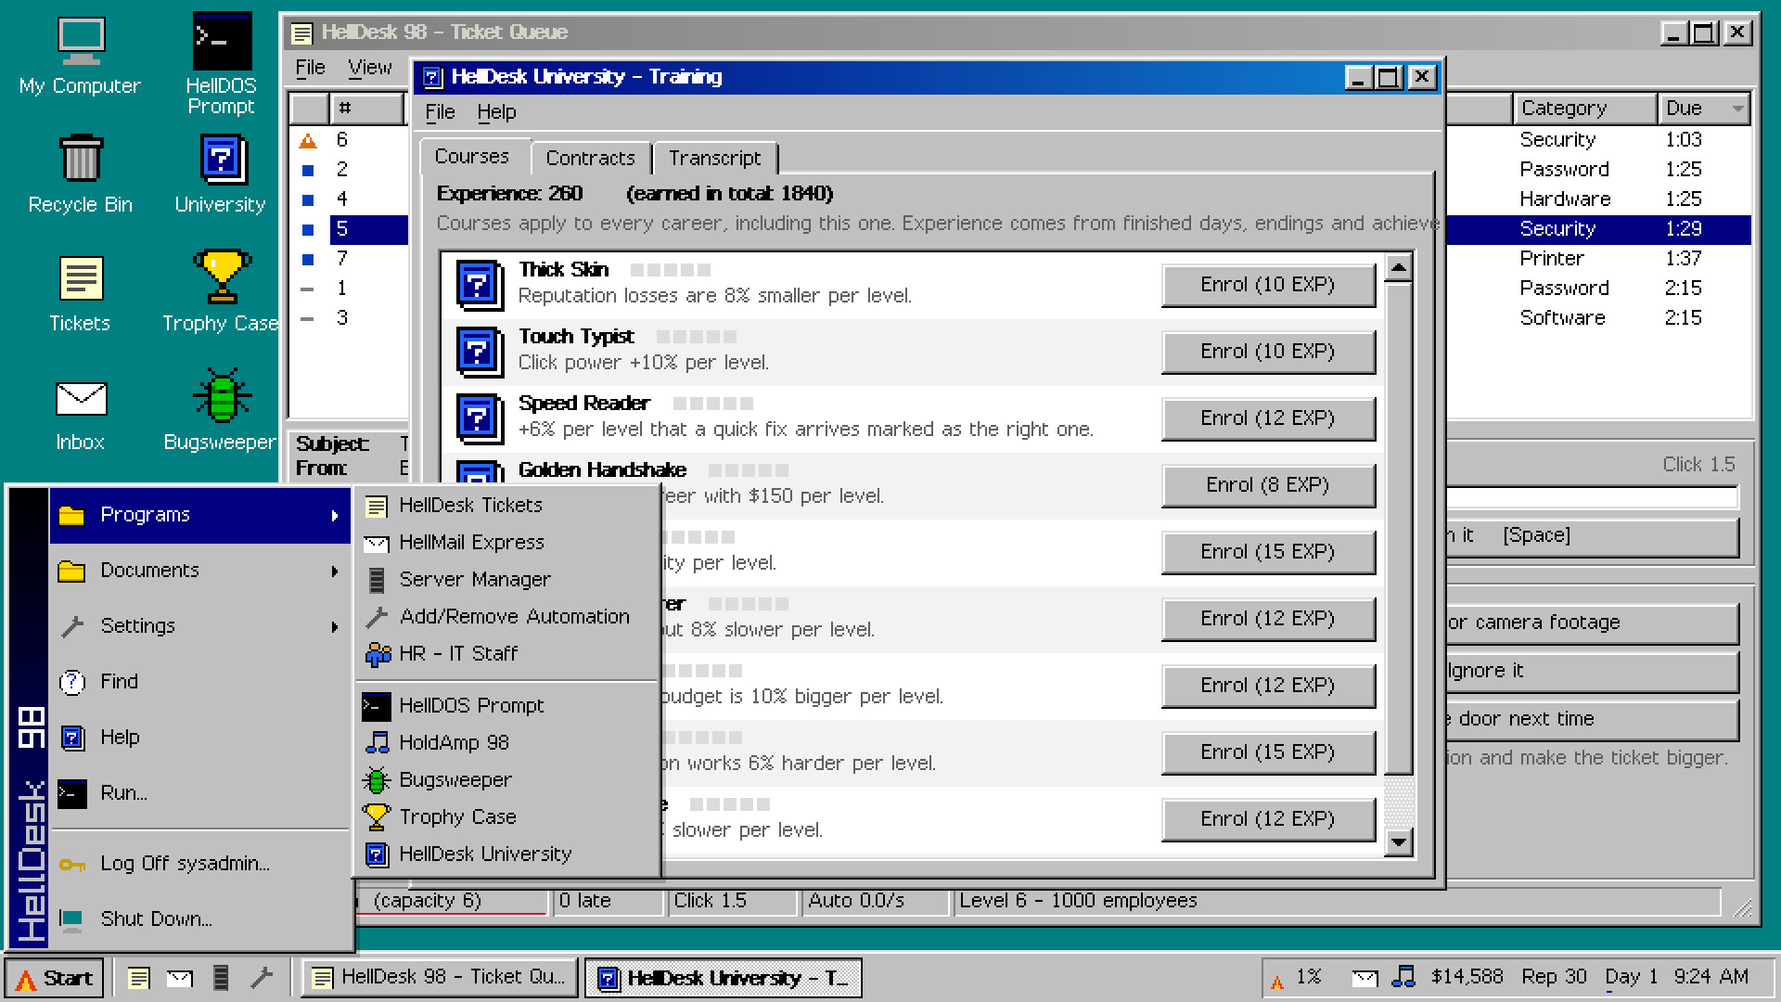Click the Touch Typist course icon

[x=480, y=351]
